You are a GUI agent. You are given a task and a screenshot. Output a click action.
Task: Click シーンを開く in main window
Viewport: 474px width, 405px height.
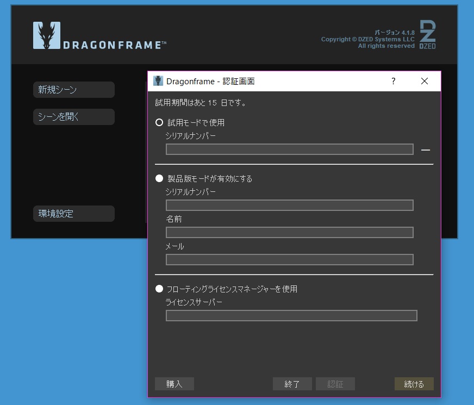74,117
